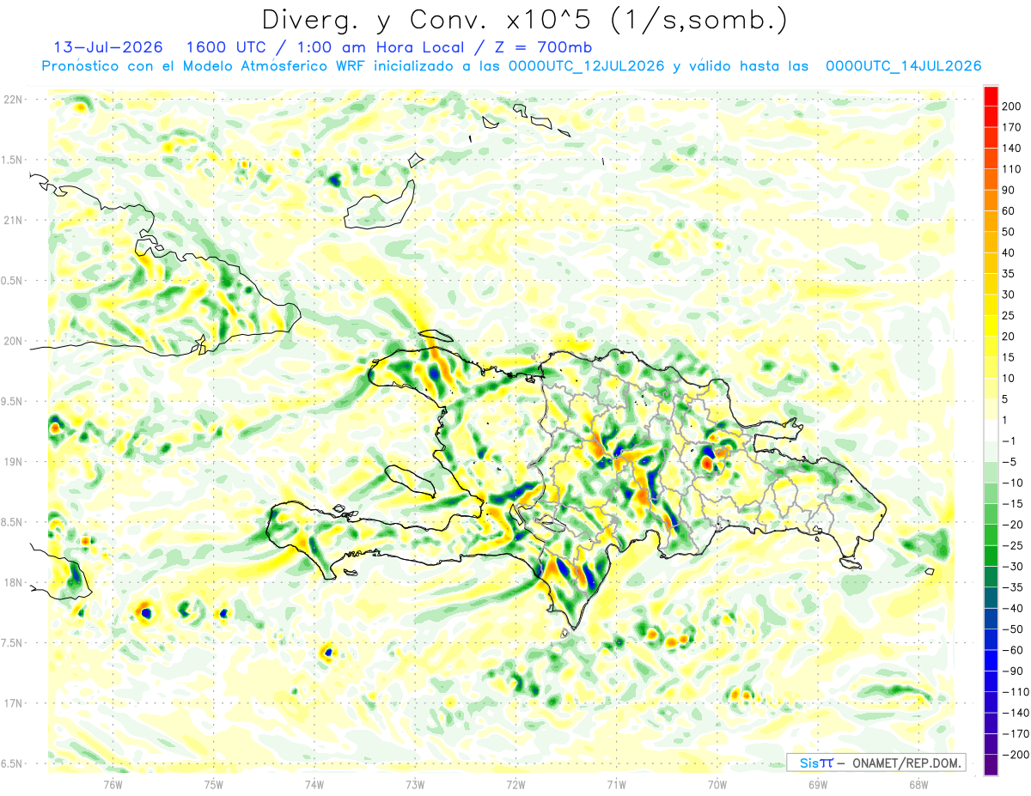Click the -200 color bar value

tap(1018, 754)
